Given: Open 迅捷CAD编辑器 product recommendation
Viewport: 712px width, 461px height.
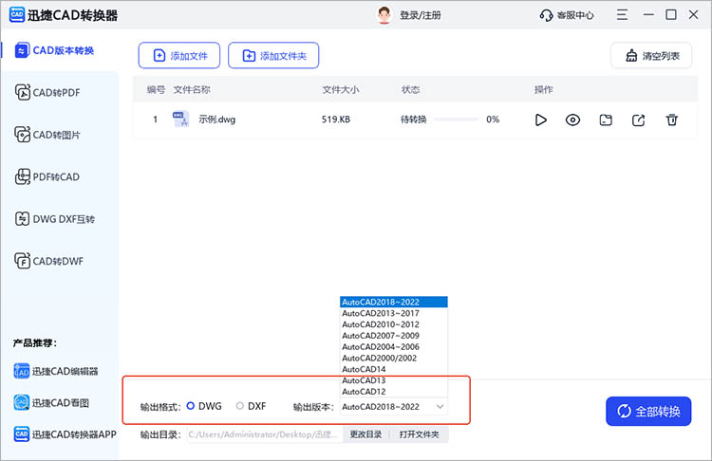Looking at the screenshot, I should (x=56, y=371).
